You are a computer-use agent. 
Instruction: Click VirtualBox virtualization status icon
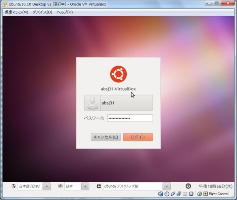pos(191,194)
